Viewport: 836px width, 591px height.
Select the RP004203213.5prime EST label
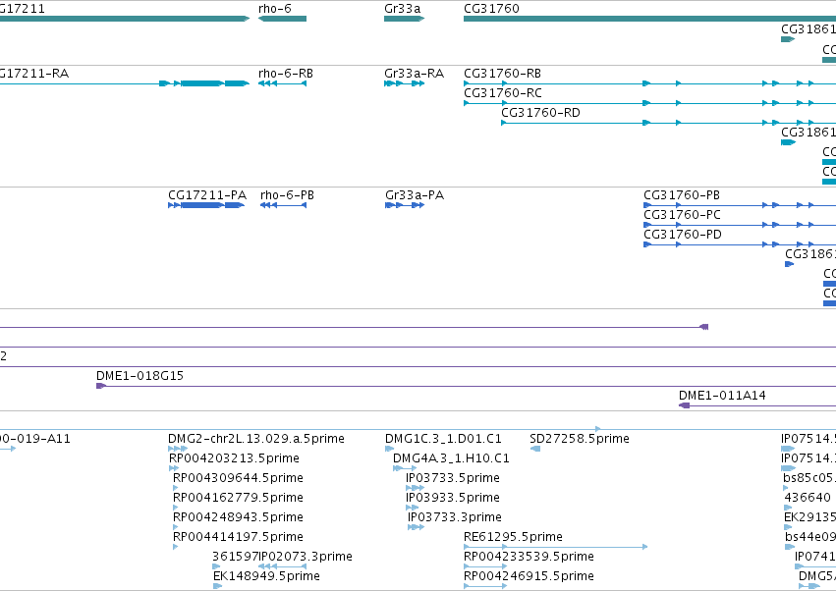coord(234,458)
